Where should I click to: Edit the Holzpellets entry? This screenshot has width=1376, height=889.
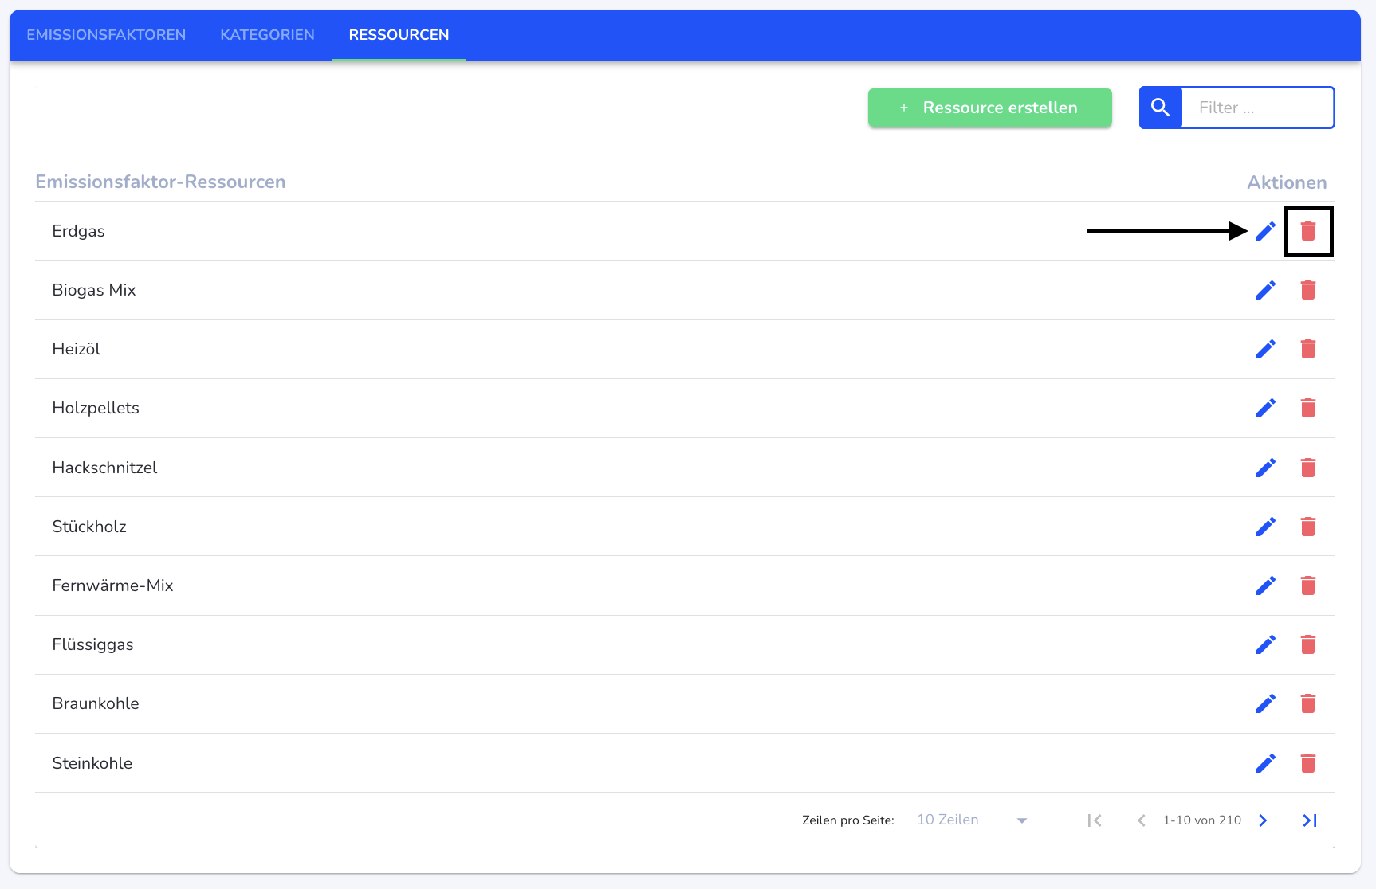tap(1266, 408)
